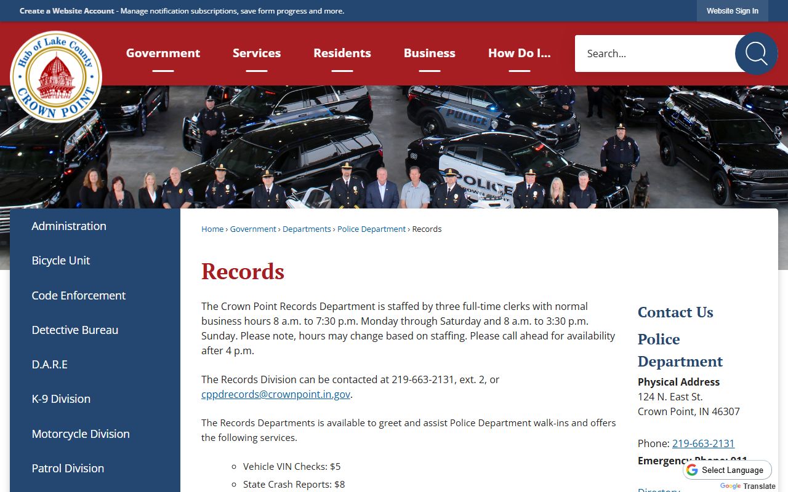Click the Website Sign In button
This screenshot has width=788, height=492.
click(x=733, y=11)
